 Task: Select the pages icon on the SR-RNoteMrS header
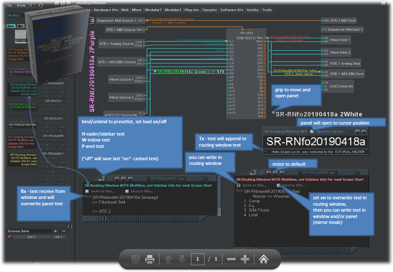[108, 178]
